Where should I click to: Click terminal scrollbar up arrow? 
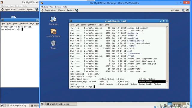[167, 28]
